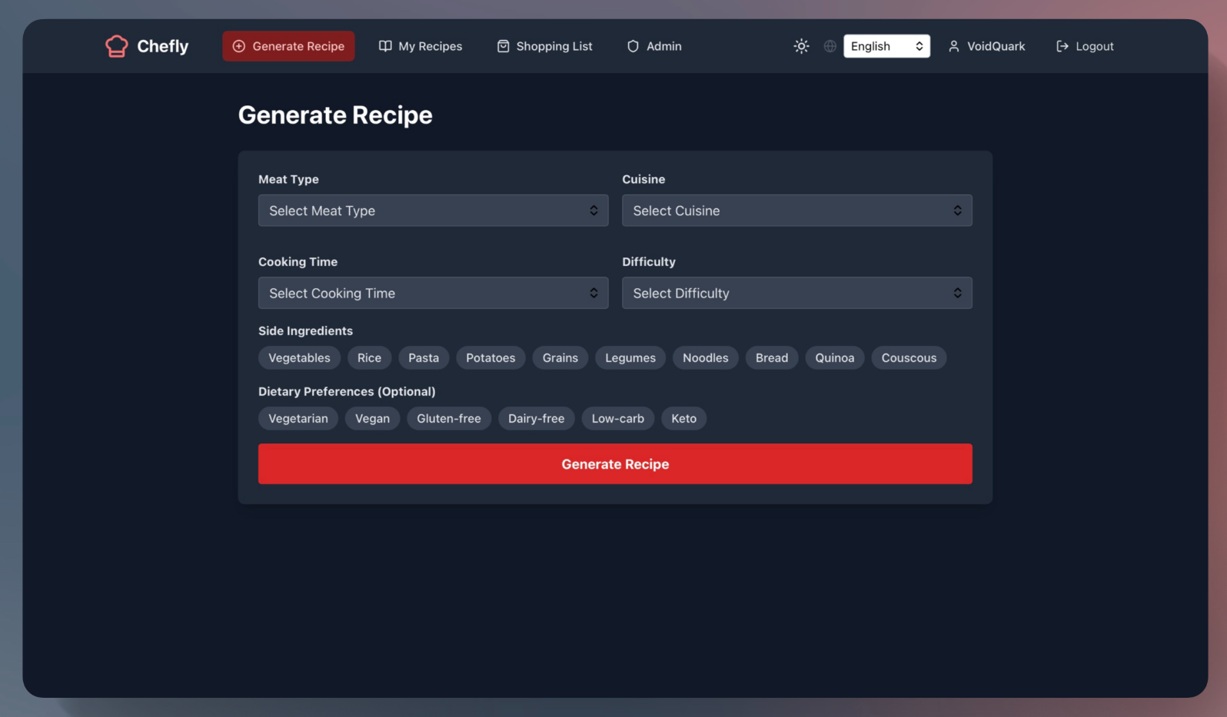This screenshot has width=1227, height=717.
Task: Toggle the Legumes side ingredient
Action: [630, 357]
